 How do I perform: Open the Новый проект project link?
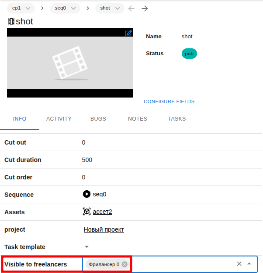tap(104, 229)
